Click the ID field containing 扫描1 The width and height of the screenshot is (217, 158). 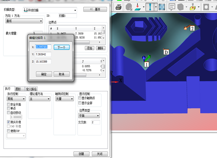tap(68, 16)
